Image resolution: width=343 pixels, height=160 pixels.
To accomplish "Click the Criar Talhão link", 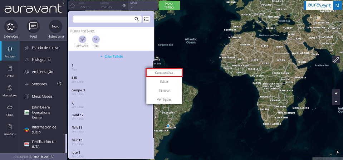I will coord(112,56).
